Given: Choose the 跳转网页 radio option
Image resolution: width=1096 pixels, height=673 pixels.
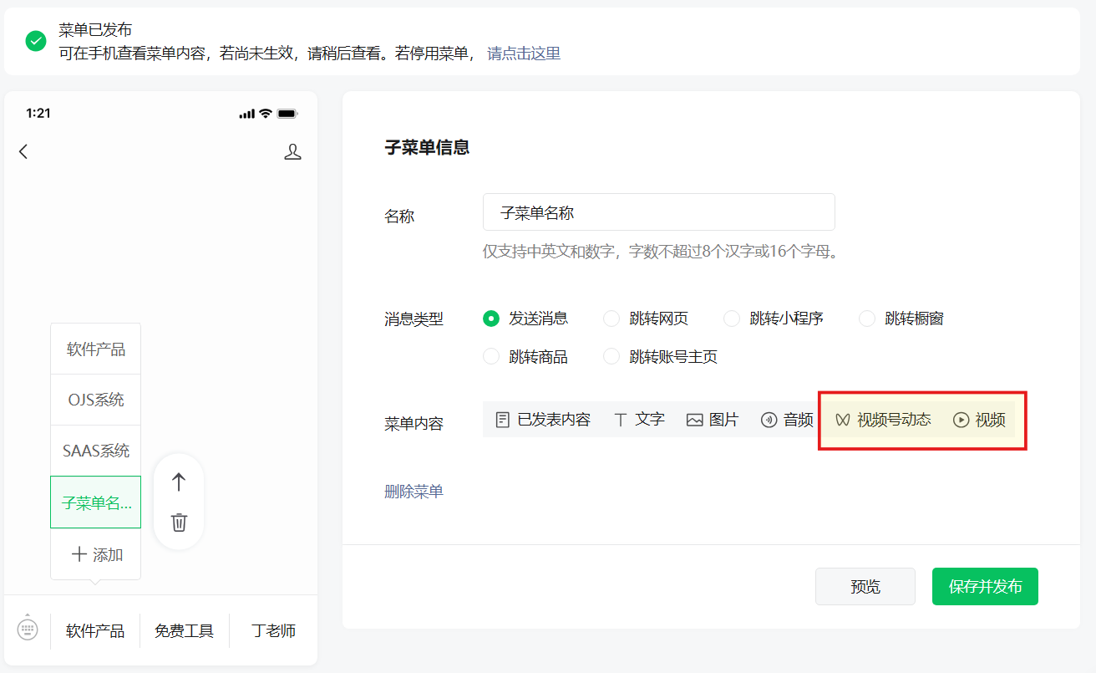Looking at the screenshot, I should click(x=612, y=319).
